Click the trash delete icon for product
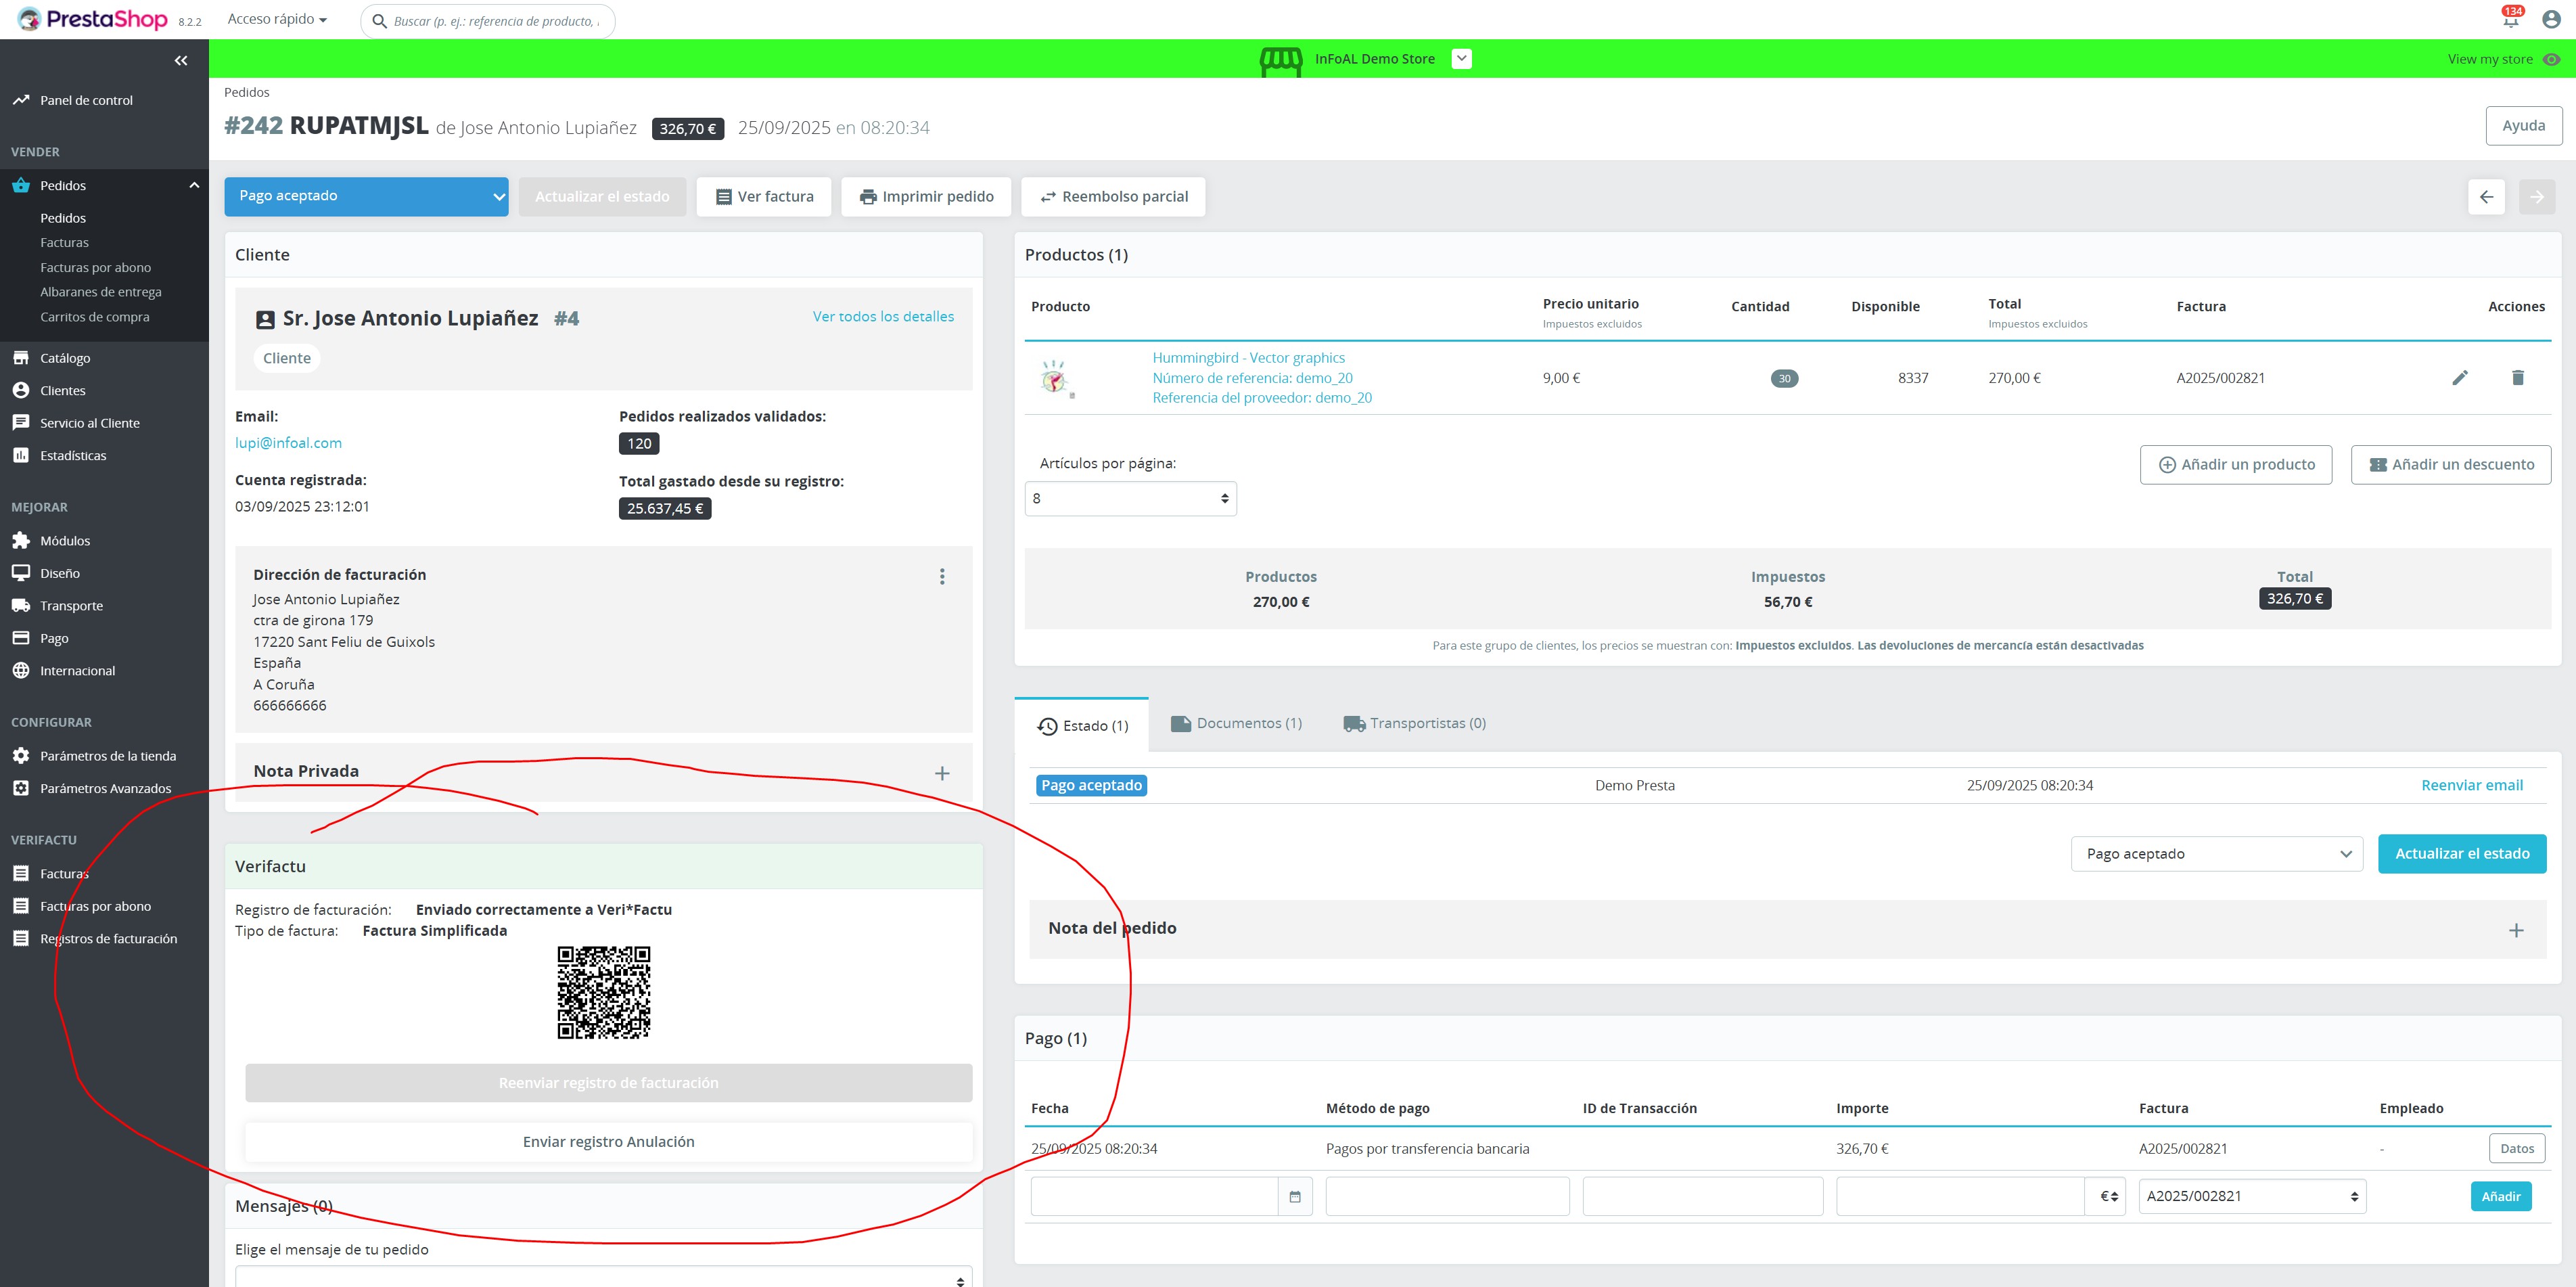 [x=2517, y=377]
